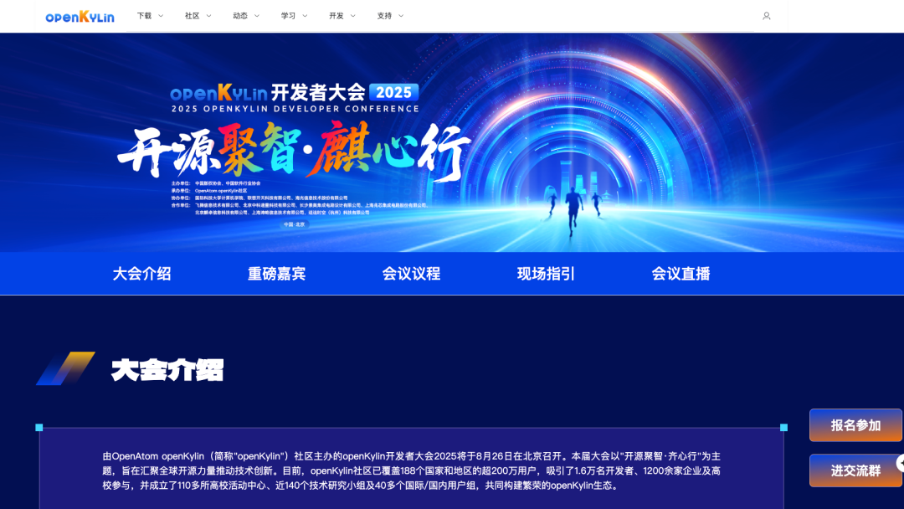Click the openKylin logo
Image resolution: width=904 pixels, height=509 pixels.
[80, 17]
